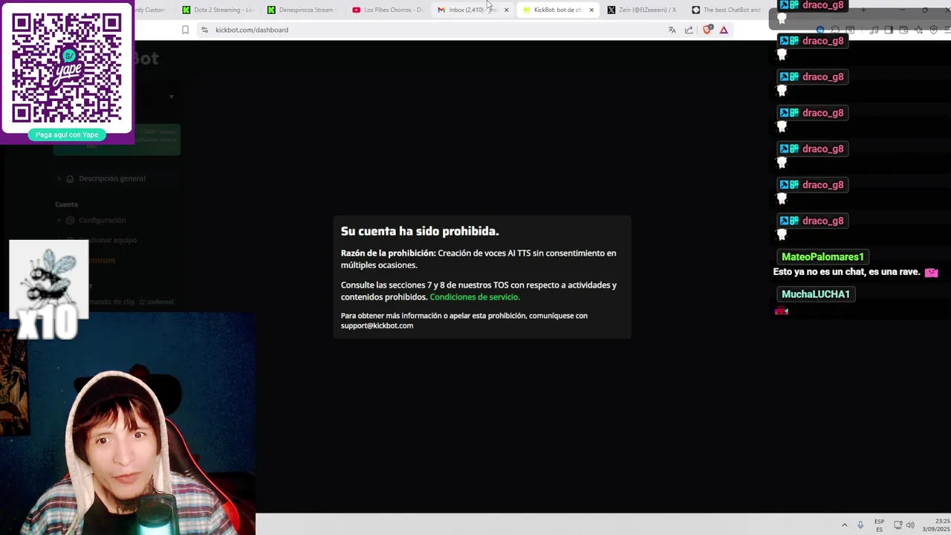951x535 pixels.
Task: Click the Paga aquí con Yape button
Action: pyautogui.click(x=67, y=134)
